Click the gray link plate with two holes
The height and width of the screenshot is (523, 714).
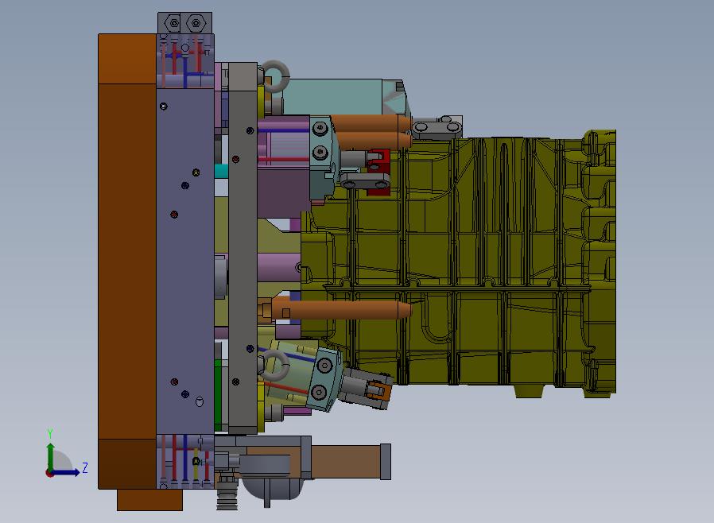pyautogui.click(x=365, y=181)
